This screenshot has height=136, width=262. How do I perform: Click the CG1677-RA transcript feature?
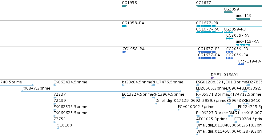[x=210, y=32]
